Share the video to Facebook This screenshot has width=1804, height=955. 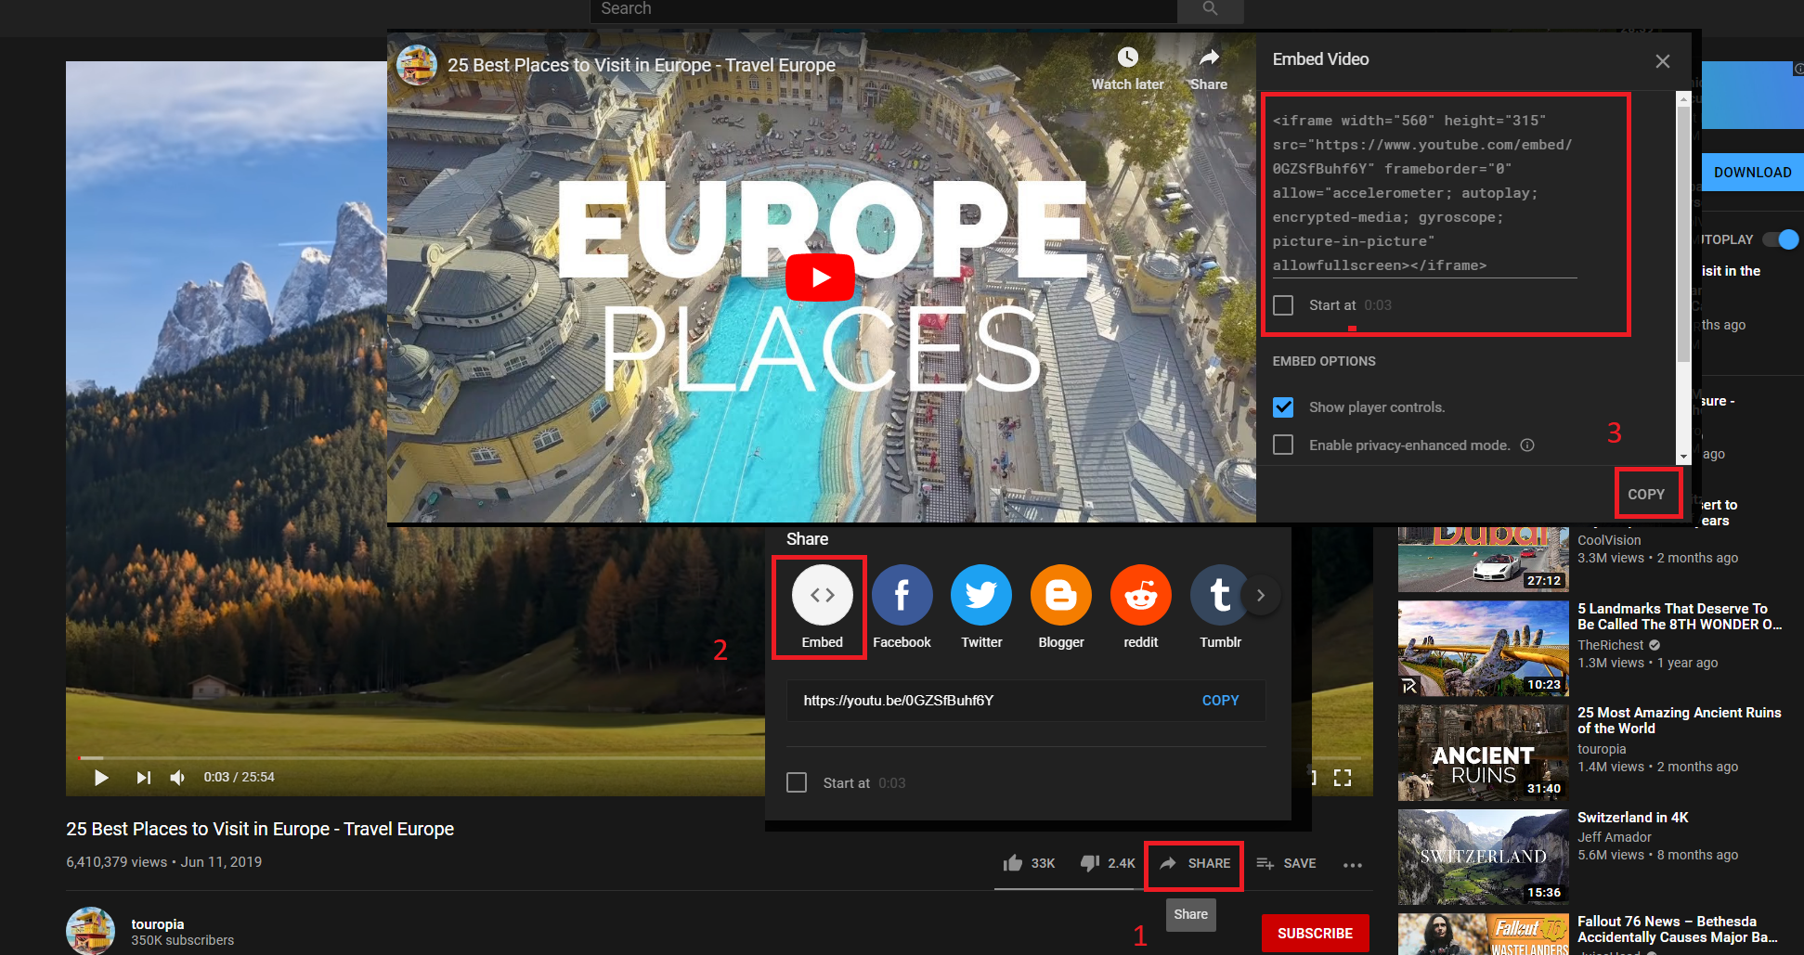(x=901, y=595)
